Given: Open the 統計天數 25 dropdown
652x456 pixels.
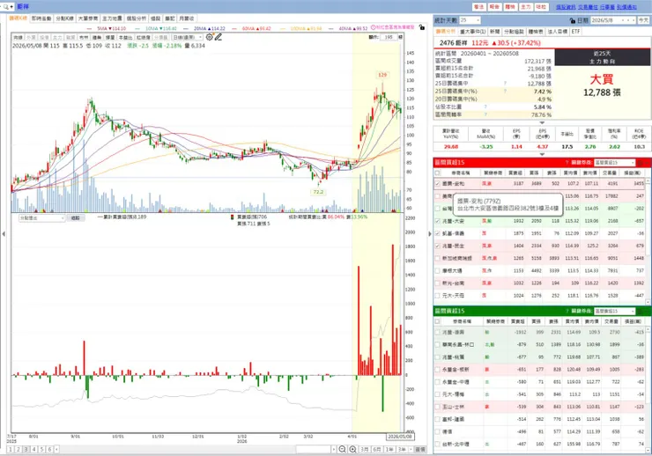Looking at the screenshot, I should (470, 20).
